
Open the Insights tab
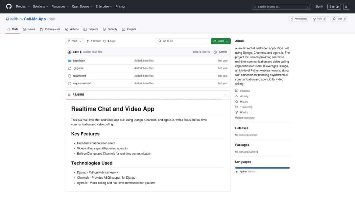(x=129, y=29)
